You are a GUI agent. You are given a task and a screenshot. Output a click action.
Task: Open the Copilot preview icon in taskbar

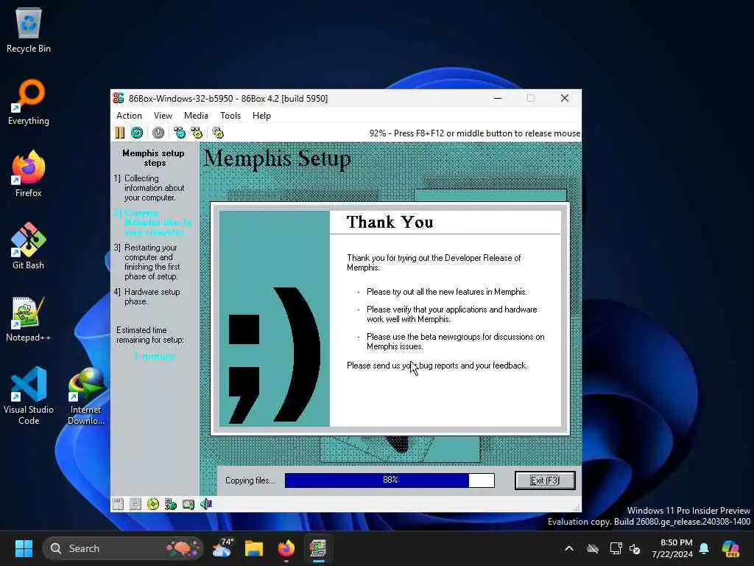(730, 548)
